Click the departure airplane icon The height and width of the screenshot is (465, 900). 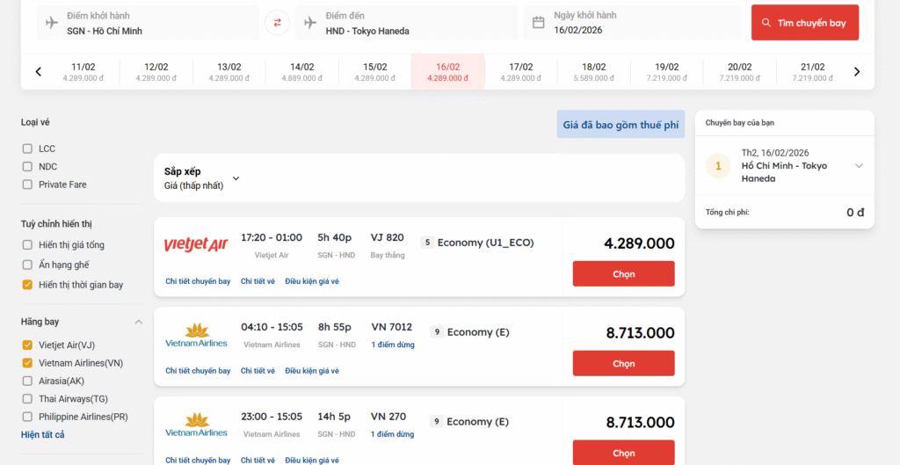52,23
